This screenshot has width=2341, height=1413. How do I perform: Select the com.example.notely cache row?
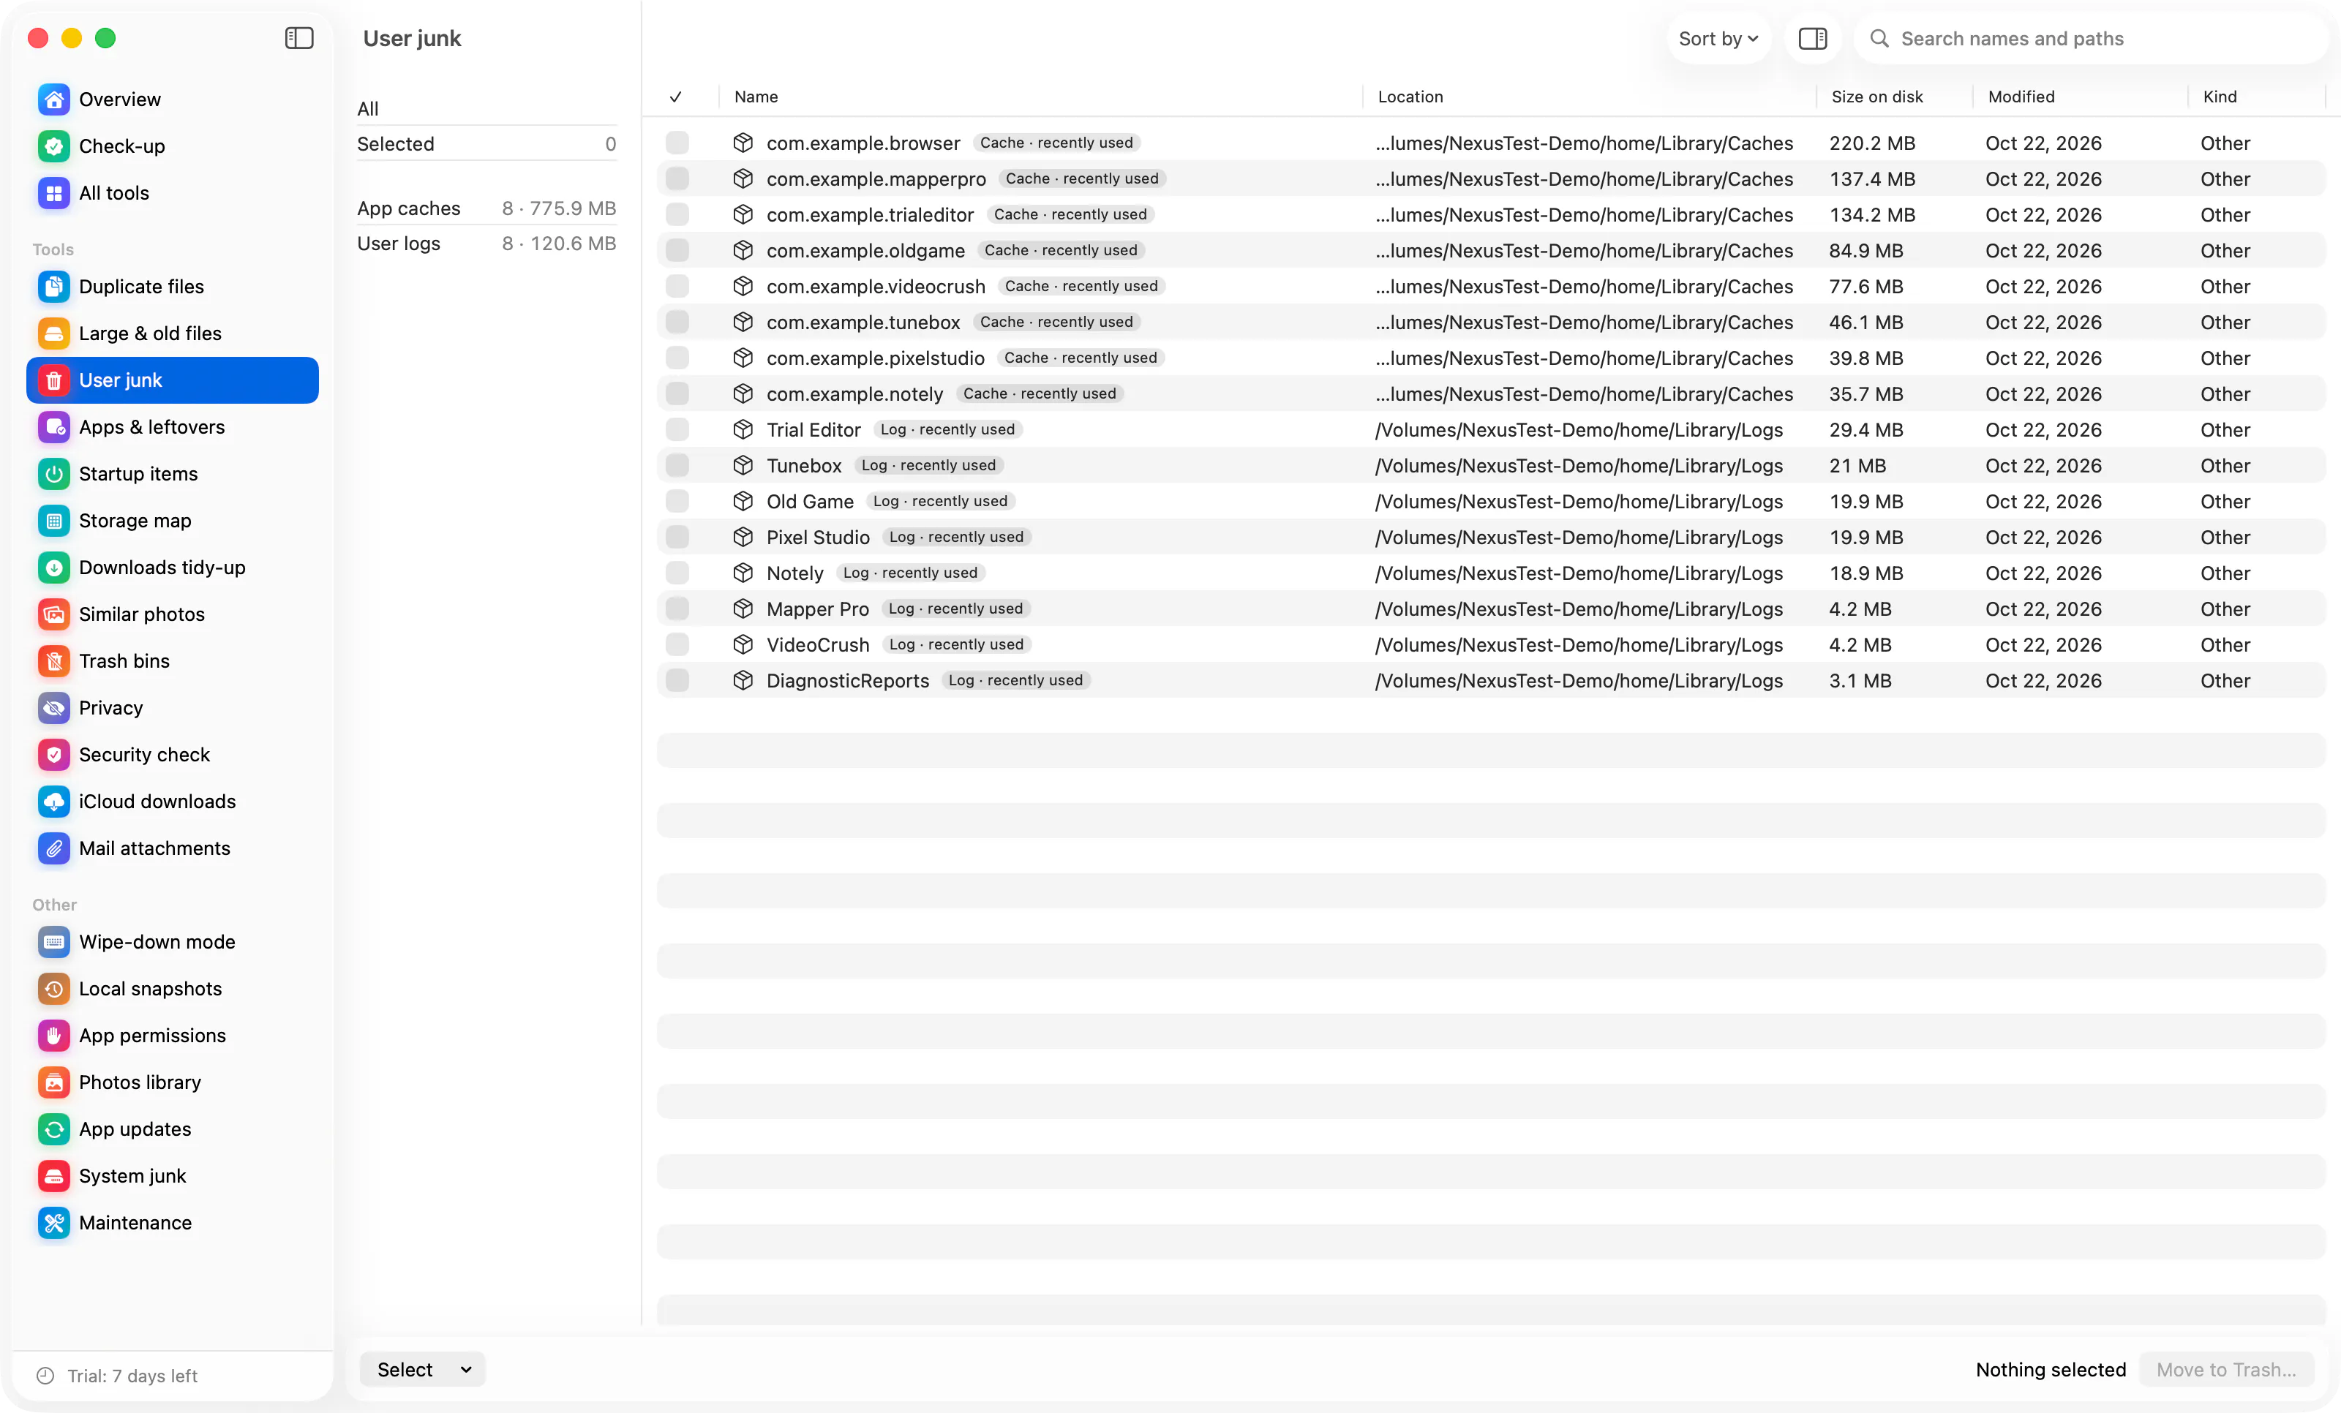click(x=1491, y=393)
